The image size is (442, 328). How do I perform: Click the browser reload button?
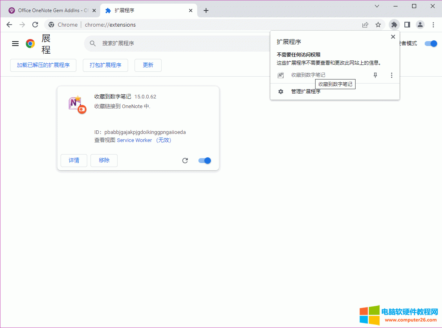[35, 25]
